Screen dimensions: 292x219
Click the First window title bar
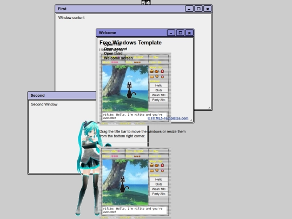[x=120, y=9]
